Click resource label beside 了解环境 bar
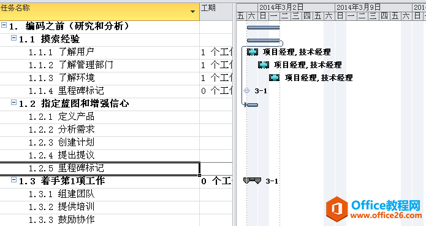This screenshot has height=226, width=426. [319, 78]
